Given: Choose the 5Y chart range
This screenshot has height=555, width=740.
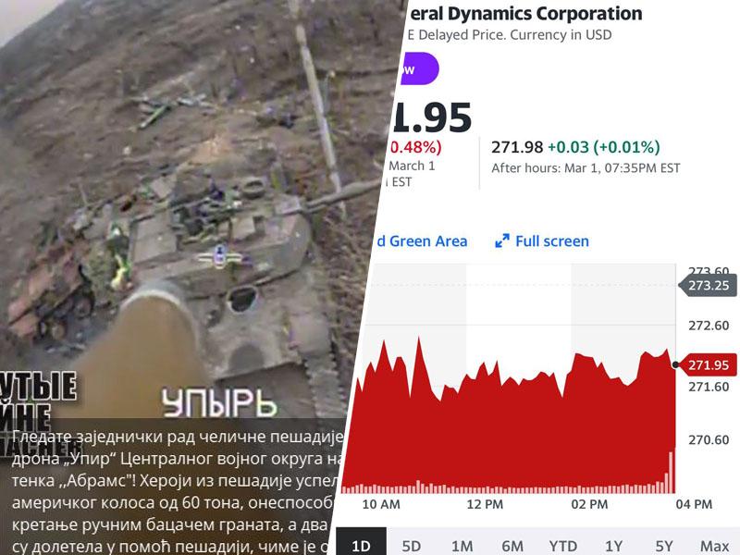Looking at the screenshot, I should click(664, 546).
